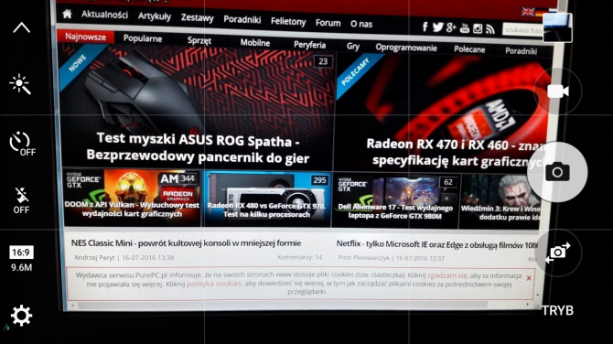Toggle the flash OFF setting
The width and height of the screenshot is (613, 344).
(21, 200)
